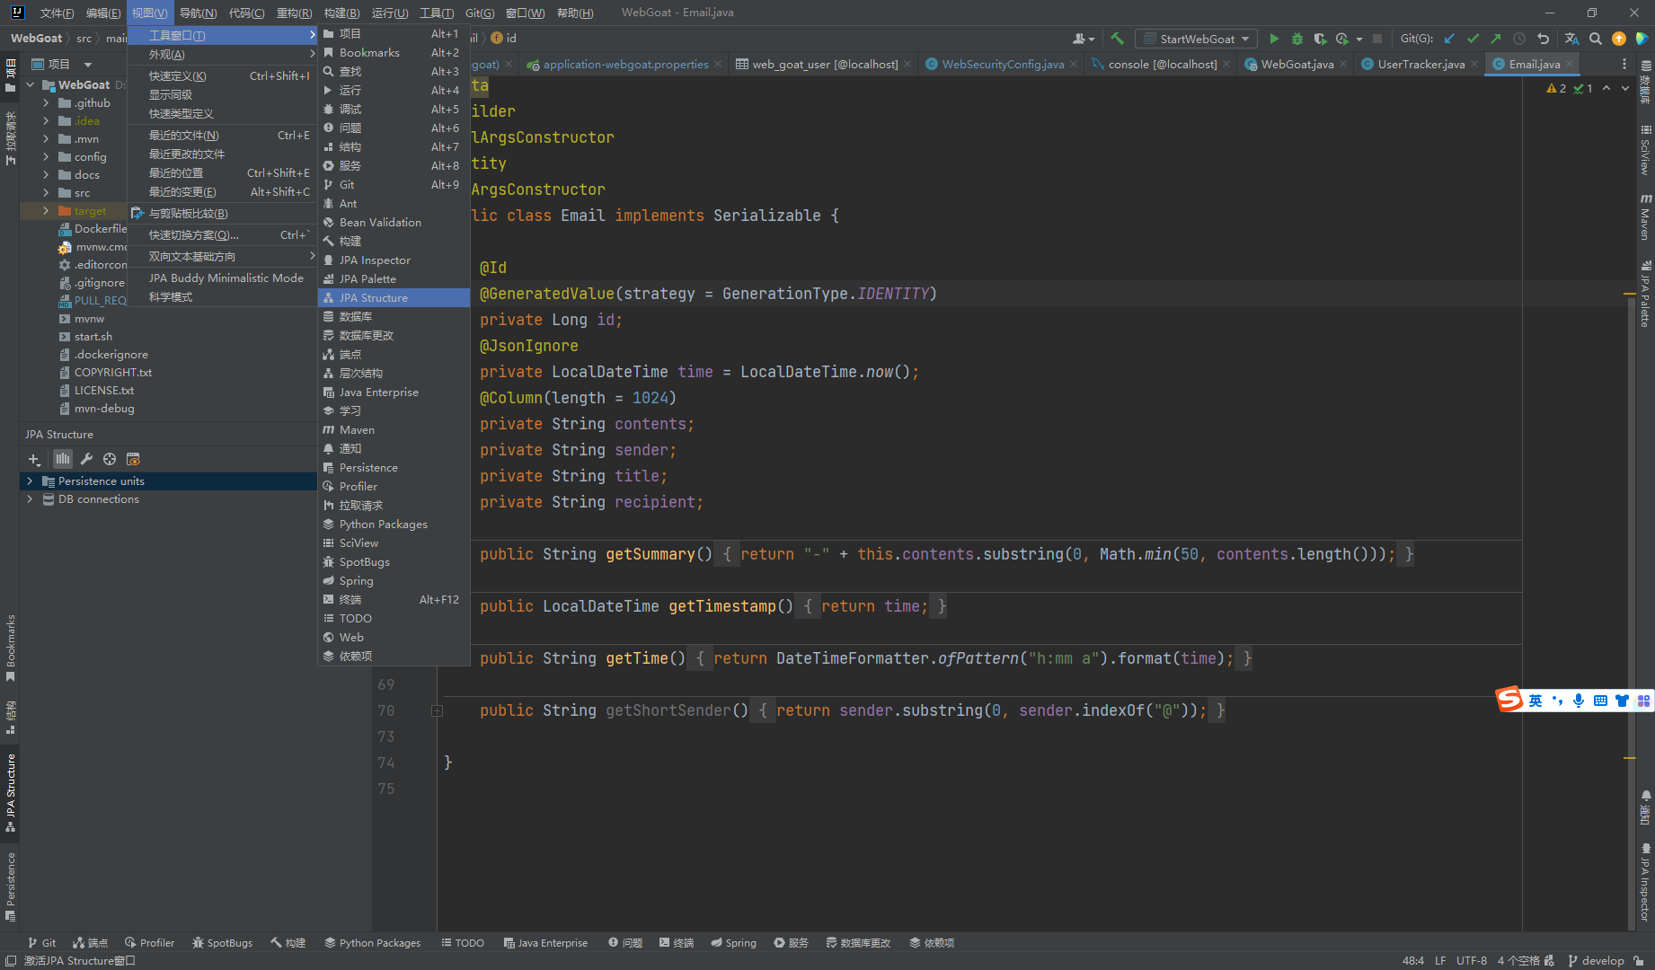Expand the src folder in project tree
Viewport: 1655px width, 970px height.
(46, 193)
